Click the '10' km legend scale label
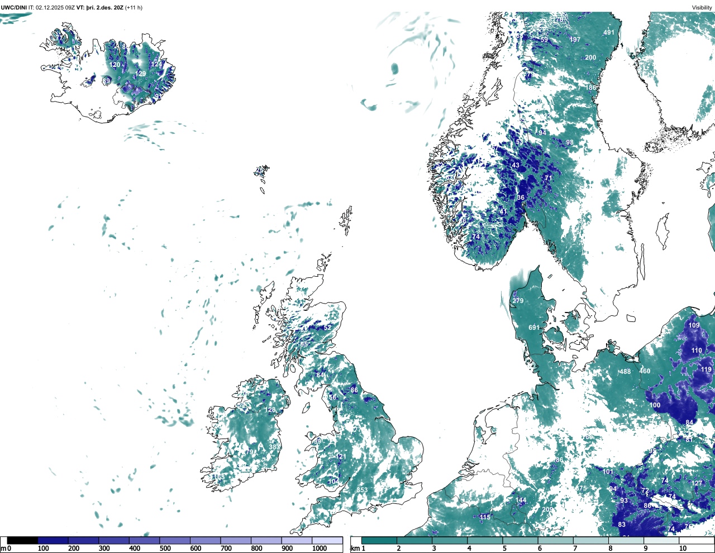Viewport: 715px width, 553px height. [682, 549]
